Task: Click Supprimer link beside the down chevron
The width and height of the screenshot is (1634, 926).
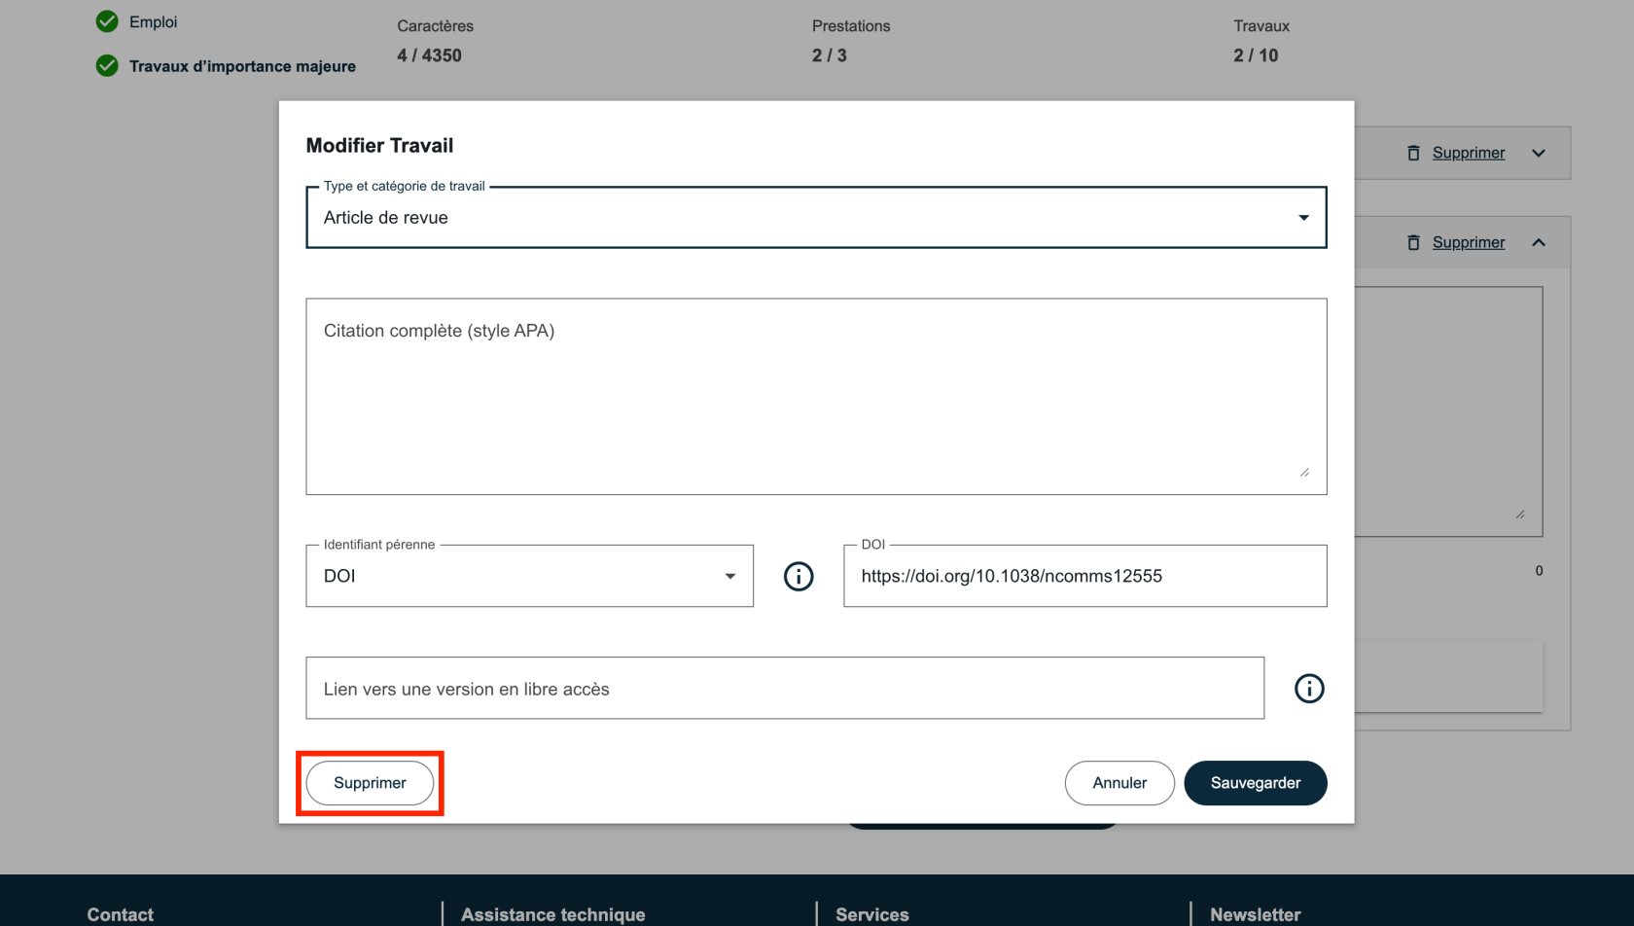Action: pos(1468,153)
